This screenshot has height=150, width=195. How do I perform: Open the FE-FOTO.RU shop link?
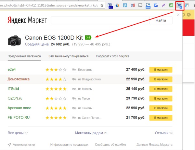coord(19,118)
